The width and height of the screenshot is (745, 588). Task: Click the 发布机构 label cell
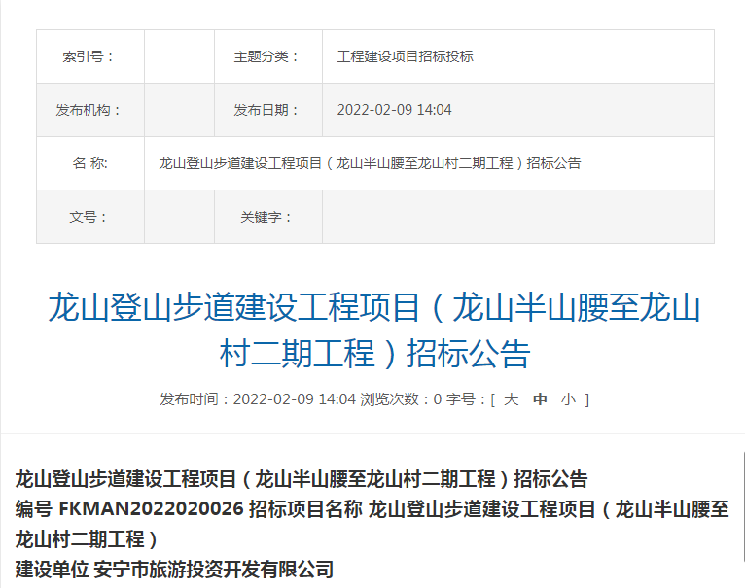pyautogui.click(x=89, y=110)
